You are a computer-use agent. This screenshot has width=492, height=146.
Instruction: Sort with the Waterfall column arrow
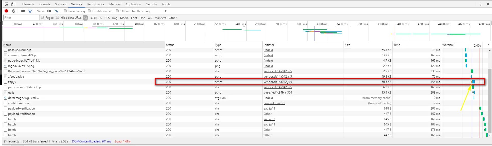[488, 45]
